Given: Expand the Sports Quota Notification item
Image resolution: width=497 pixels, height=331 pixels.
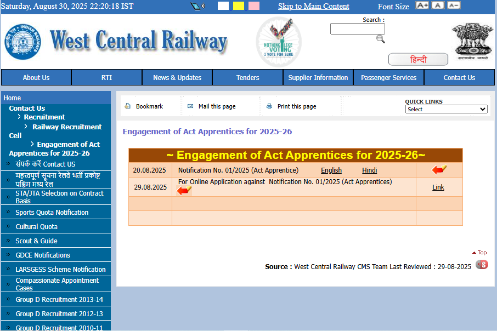Looking at the screenshot, I should click(52, 212).
